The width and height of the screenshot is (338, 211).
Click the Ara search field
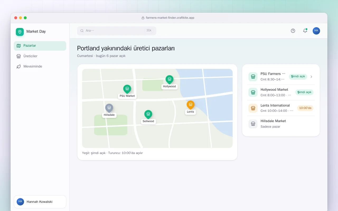click(117, 31)
